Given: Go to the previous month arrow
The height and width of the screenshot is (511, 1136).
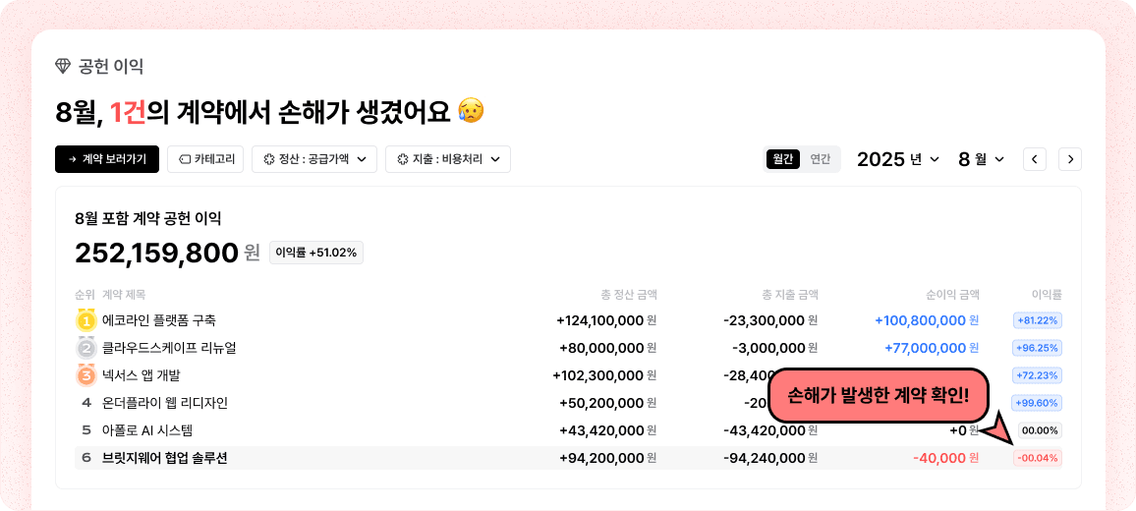Looking at the screenshot, I should [1035, 159].
